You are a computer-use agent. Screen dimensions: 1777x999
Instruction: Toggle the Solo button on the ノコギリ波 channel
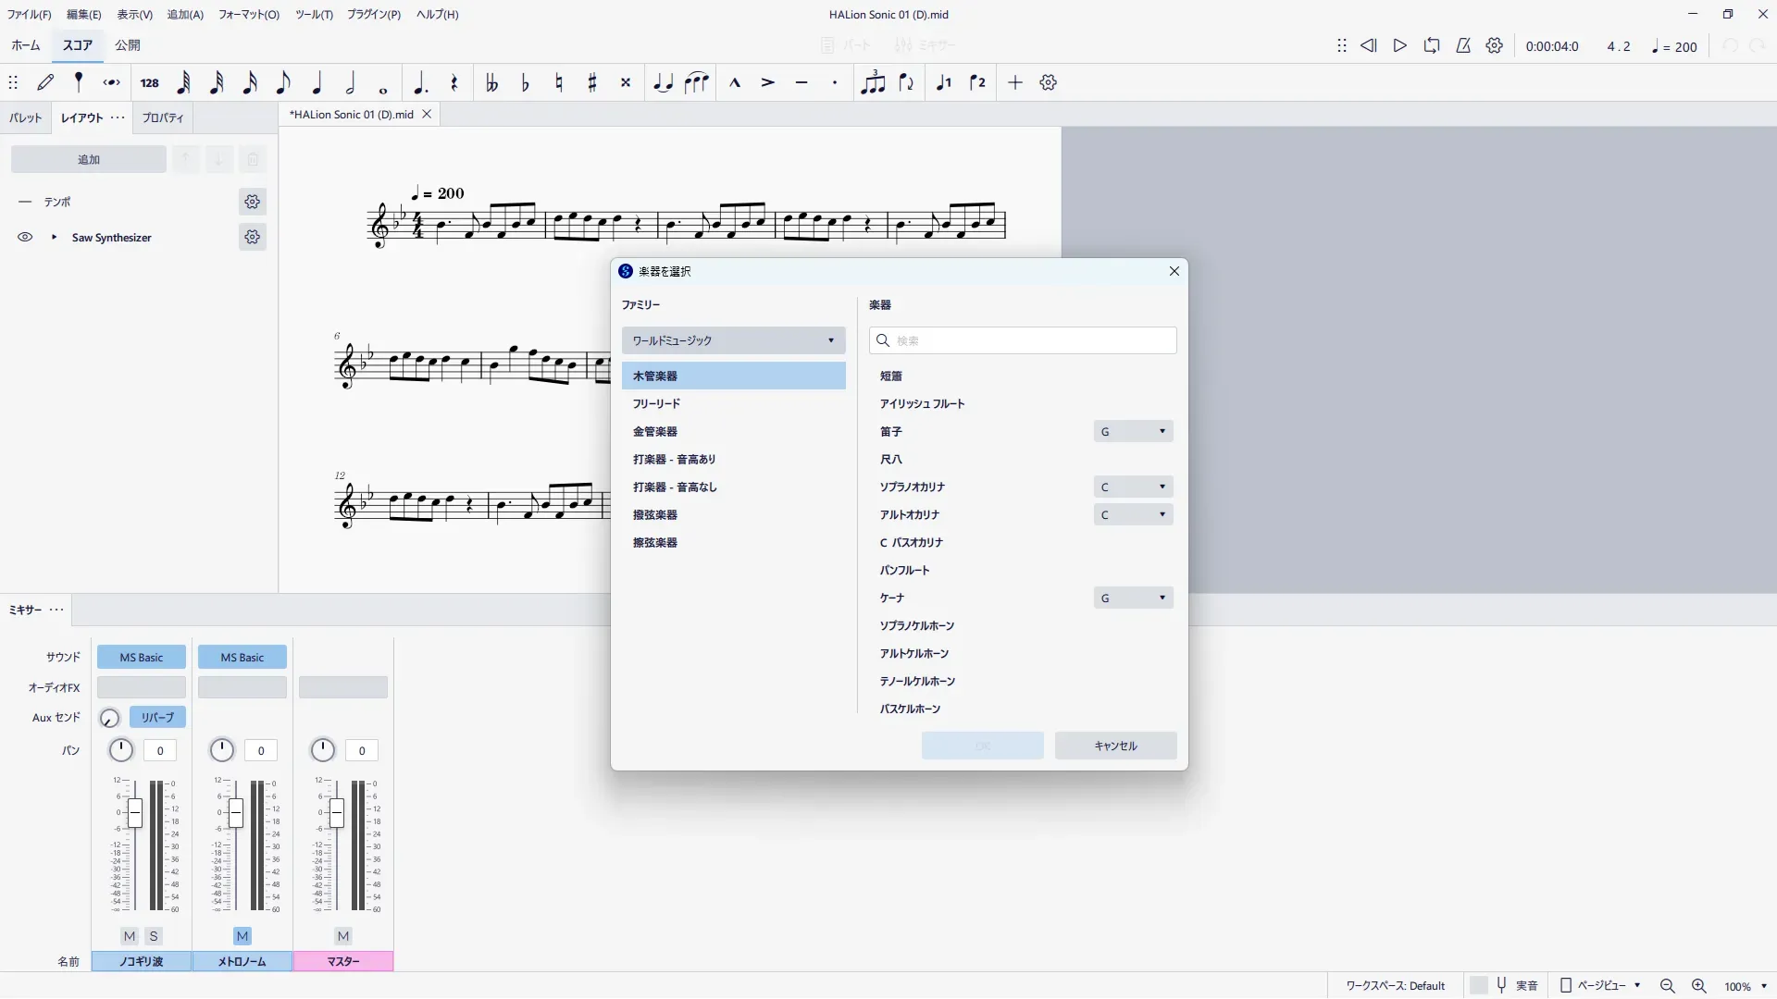pos(154,936)
